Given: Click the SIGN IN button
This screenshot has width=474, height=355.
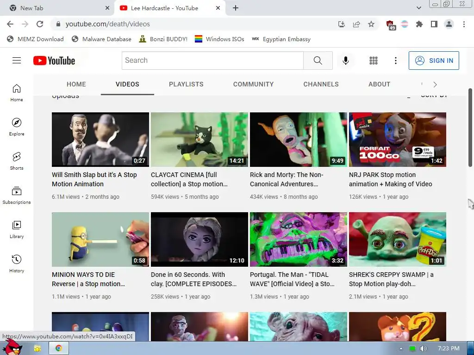Looking at the screenshot, I should tap(434, 61).
